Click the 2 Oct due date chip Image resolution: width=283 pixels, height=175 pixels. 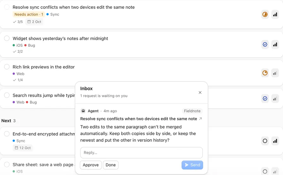(x=34, y=22)
